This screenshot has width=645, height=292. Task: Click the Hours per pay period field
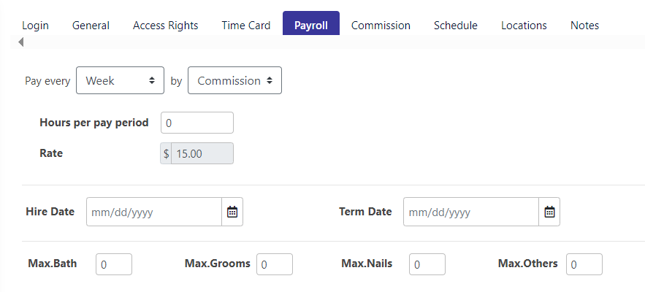pos(197,123)
